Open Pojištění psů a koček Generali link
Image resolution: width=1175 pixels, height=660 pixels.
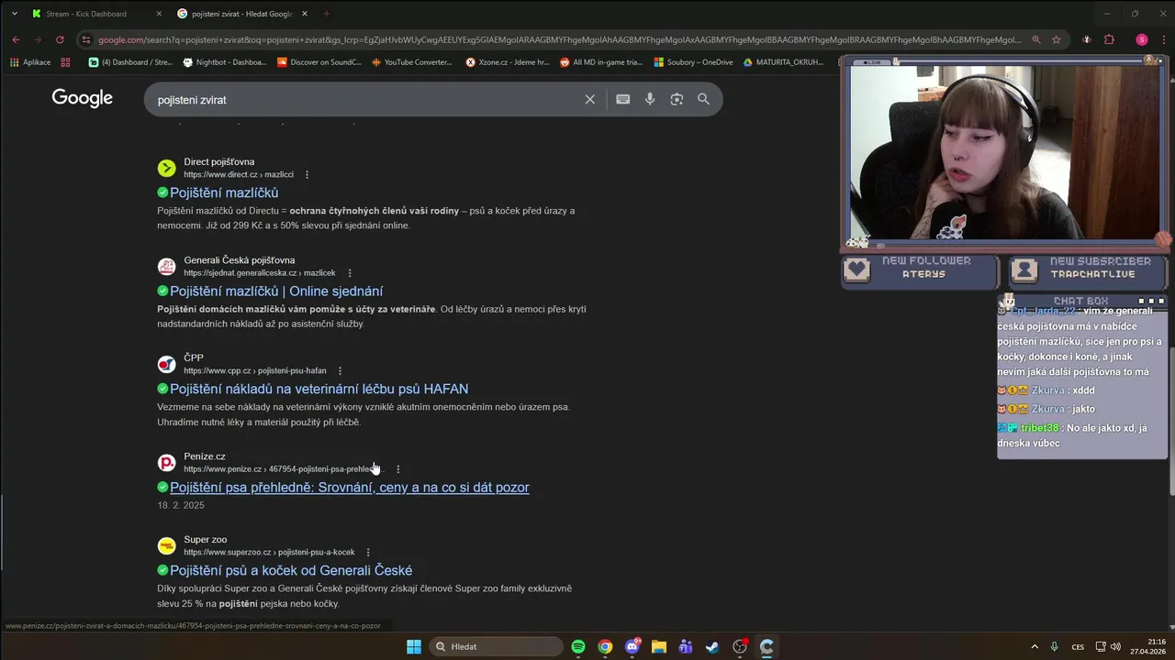(x=291, y=570)
